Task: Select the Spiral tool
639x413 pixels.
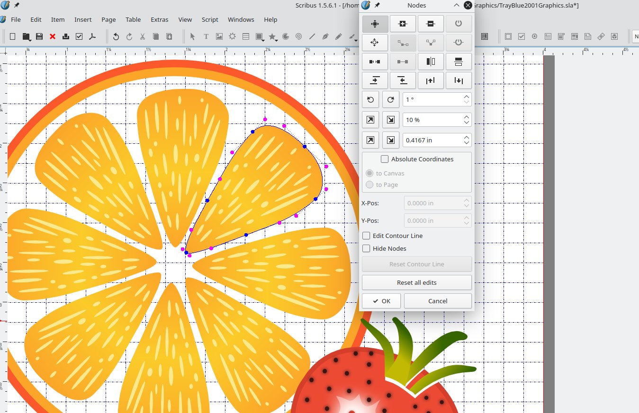Action: click(x=298, y=36)
